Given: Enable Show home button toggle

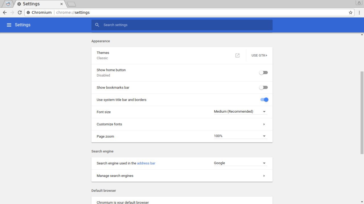Looking at the screenshot, I should click(x=263, y=73).
